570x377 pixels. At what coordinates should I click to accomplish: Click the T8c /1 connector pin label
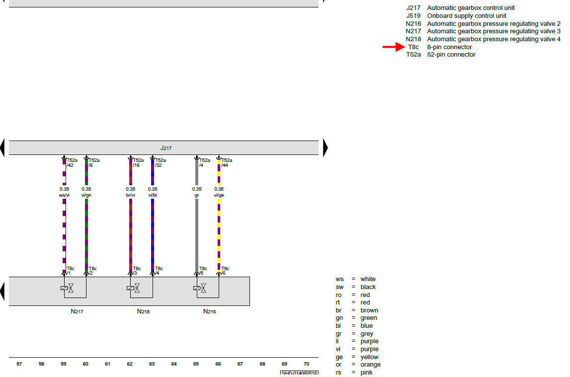pyautogui.click(x=70, y=271)
